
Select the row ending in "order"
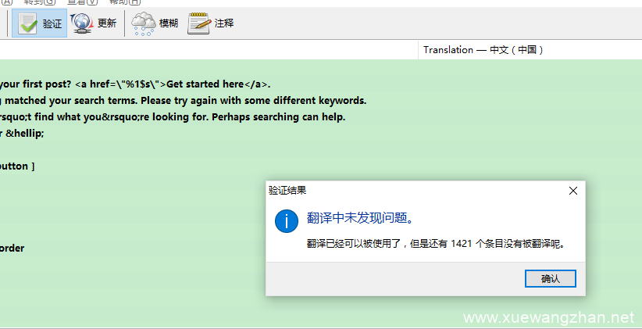click(x=12, y=249)
